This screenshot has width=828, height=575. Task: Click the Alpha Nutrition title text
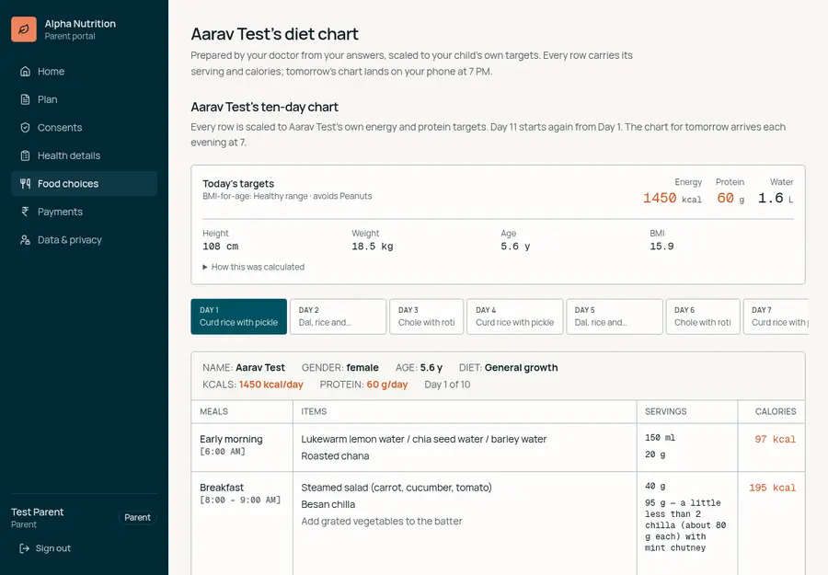coord(80,24)
